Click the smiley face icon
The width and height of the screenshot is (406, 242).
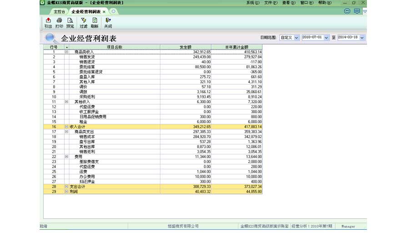[x=347, y=11]
